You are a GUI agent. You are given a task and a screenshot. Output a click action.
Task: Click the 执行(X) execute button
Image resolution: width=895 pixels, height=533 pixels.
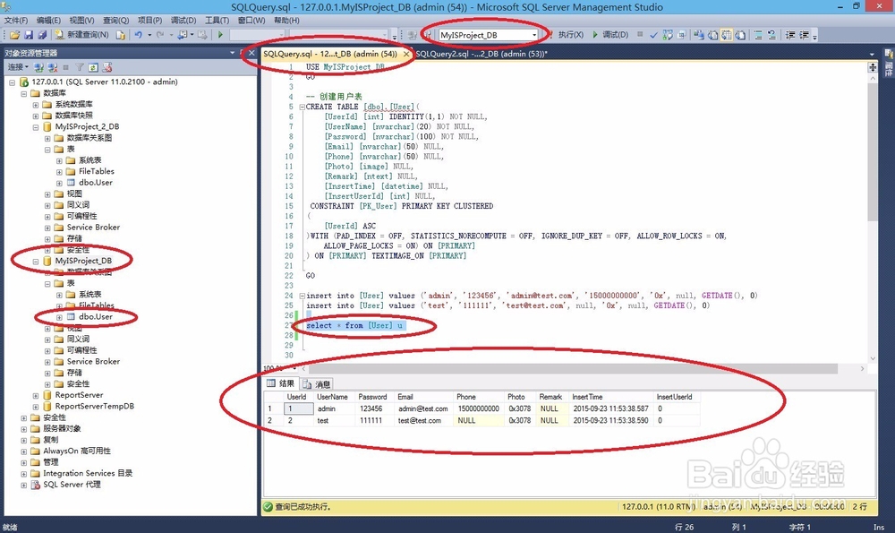coord(567,35)
